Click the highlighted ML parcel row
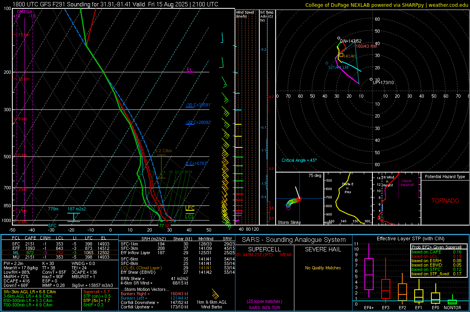This screenshot has width=470, height=312. [x=60, y=253]
